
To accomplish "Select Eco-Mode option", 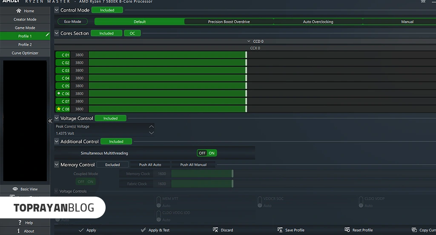I will click(x=72, y=21).
